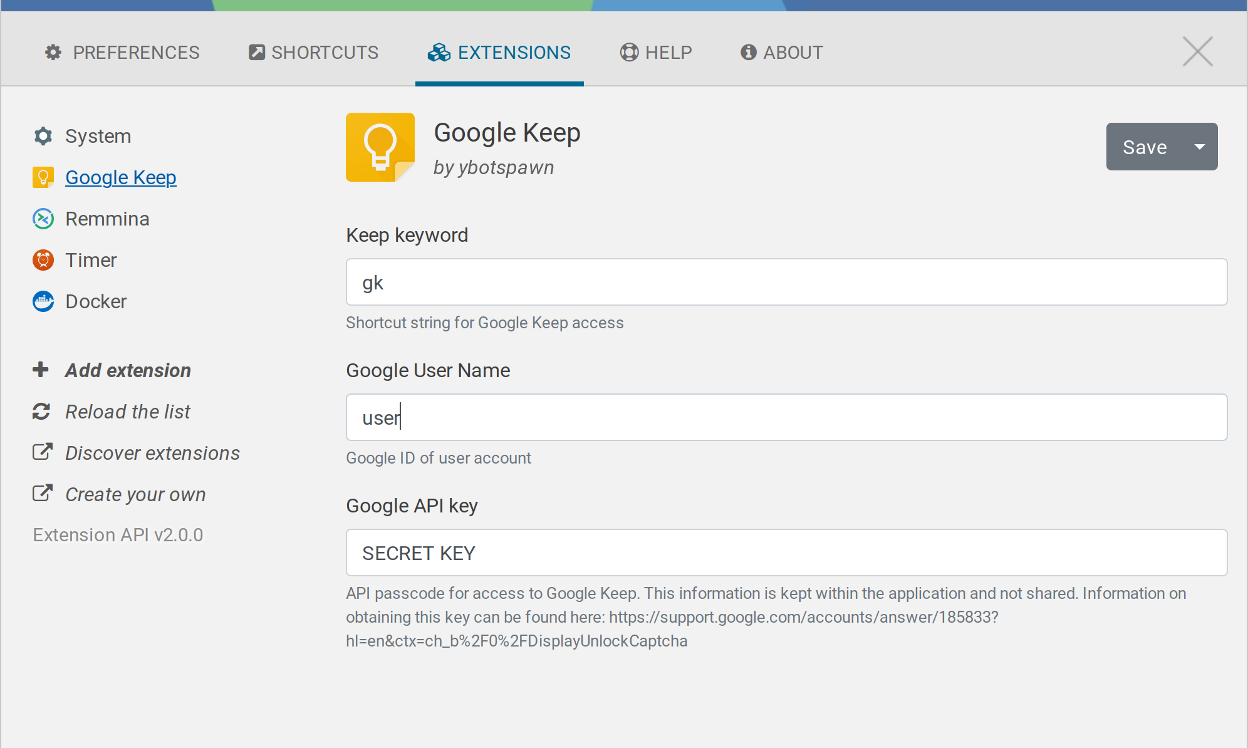
Task: Click the plus icon for Add extension
Action: click(x=41, y=370)
